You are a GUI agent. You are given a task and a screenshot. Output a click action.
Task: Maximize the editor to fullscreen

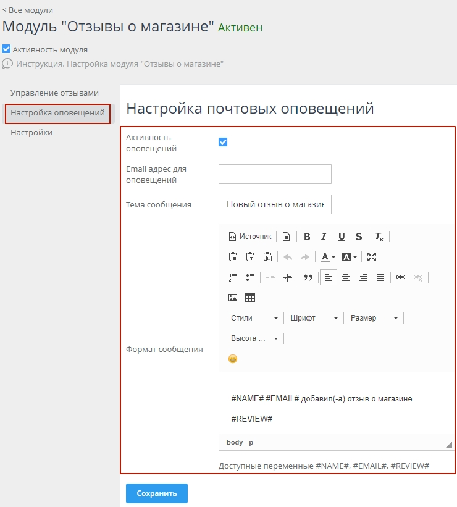(x=371, y=257)
